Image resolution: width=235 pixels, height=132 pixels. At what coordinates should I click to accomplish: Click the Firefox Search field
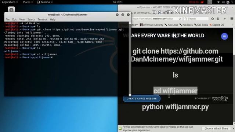pyautogui.click(x=196, y=19)
